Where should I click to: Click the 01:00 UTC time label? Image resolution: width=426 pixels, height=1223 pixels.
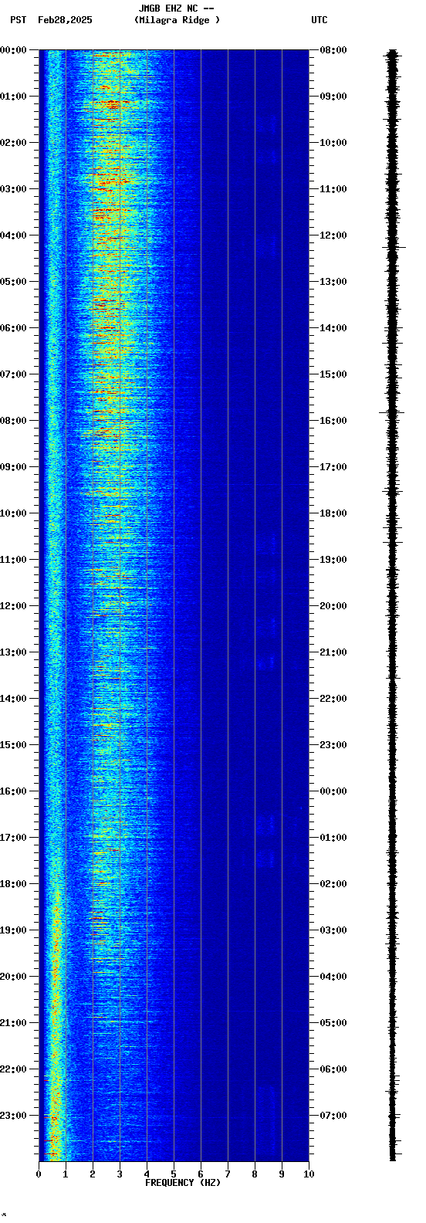click(x=333, y=838)
